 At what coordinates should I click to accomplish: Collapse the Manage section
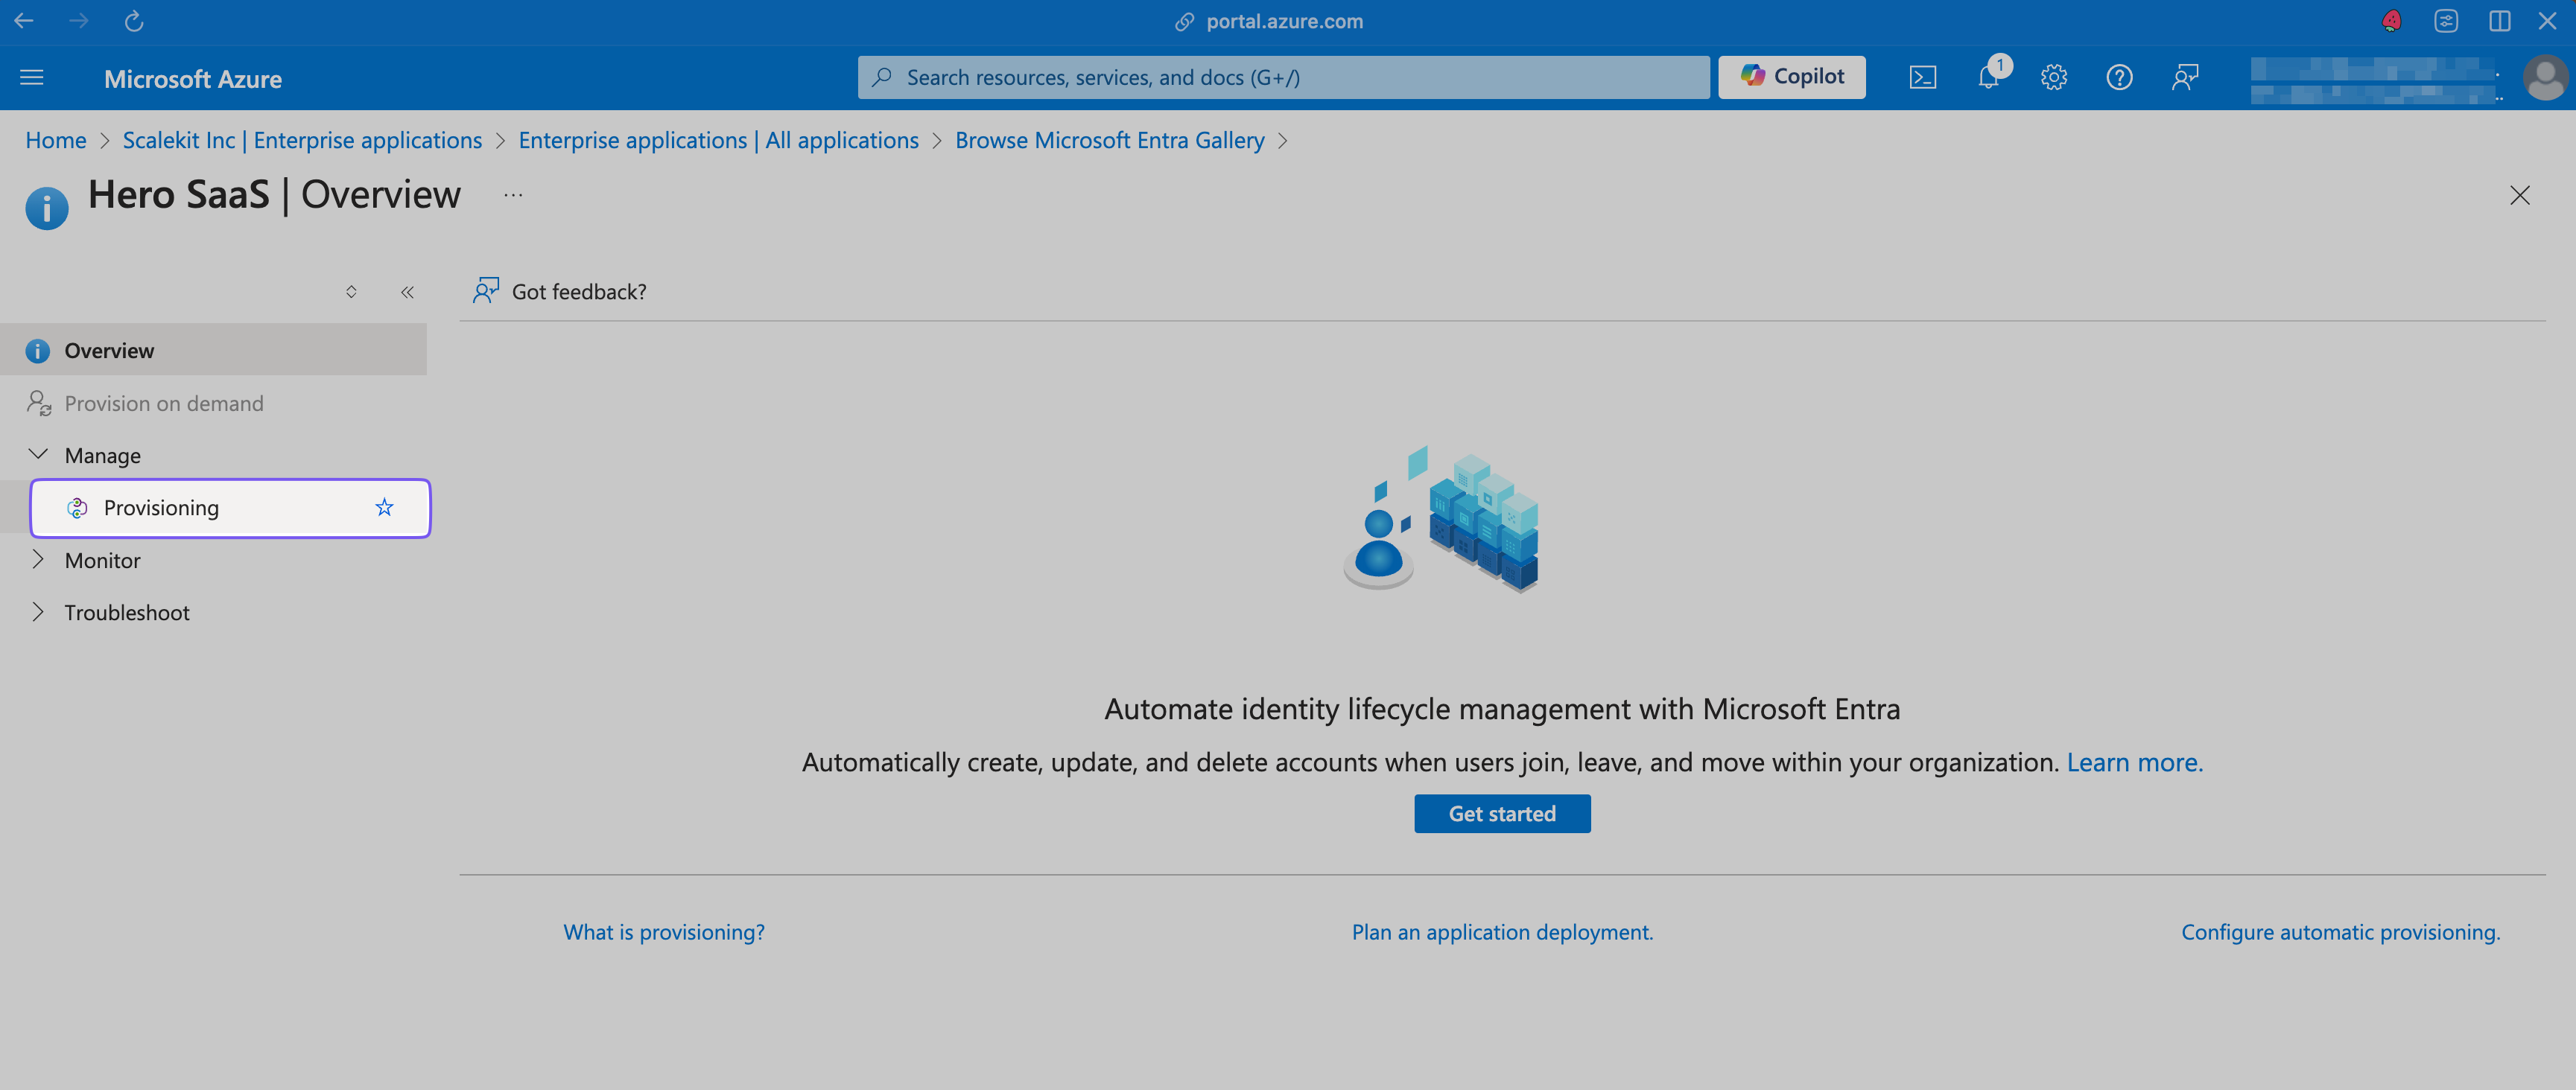[38, 455]
